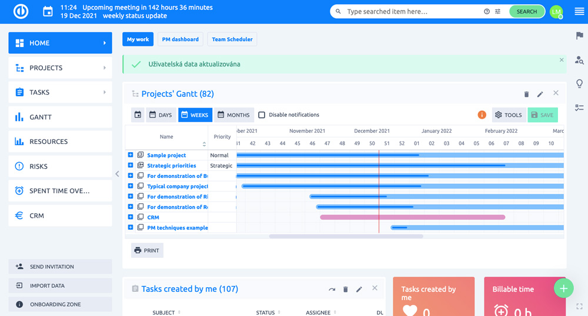
Task: Expand the PM techniques example row
Action: click(130, 227)
